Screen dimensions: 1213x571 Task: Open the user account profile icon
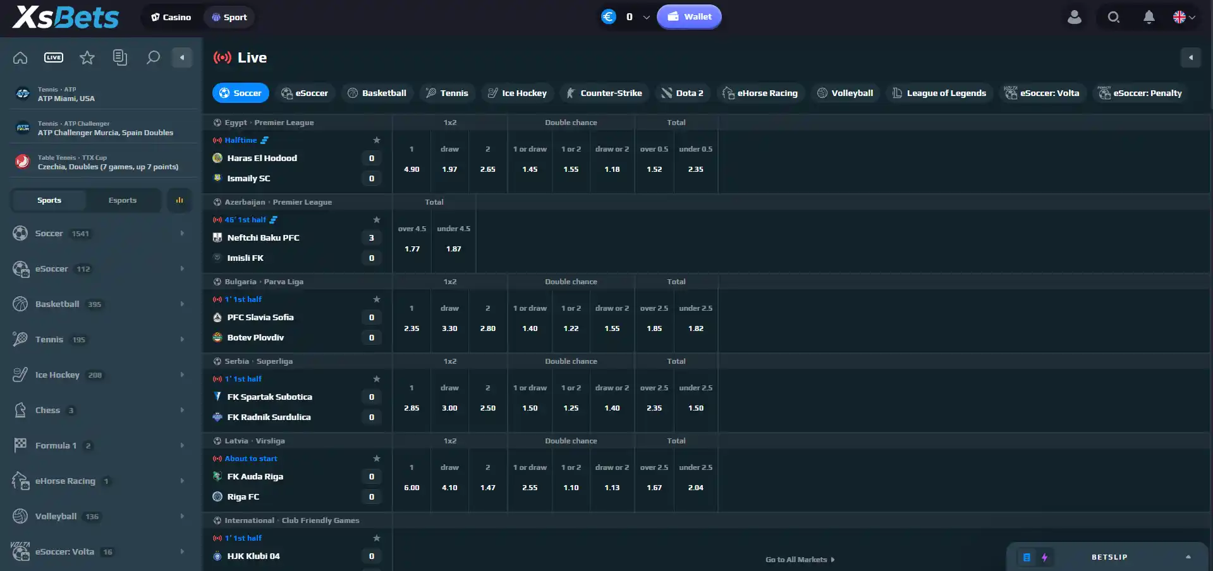point(1075,17)
